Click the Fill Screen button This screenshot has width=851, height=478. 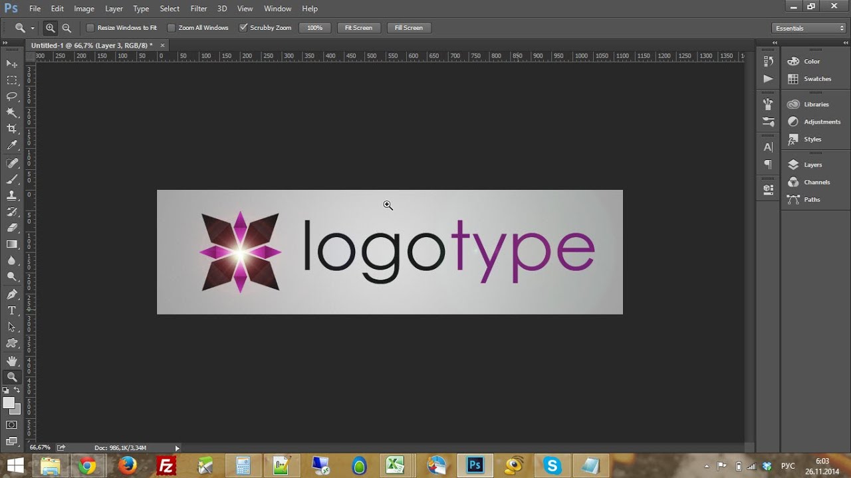(408, 28)
